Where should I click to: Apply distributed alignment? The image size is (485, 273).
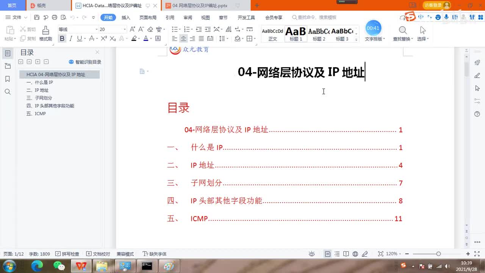click(210, 39)
